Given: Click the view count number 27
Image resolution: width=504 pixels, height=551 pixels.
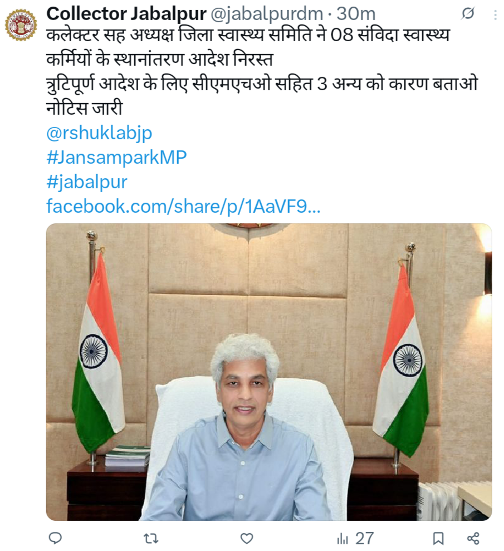Looking at the screenshot, I should pyautogui.click(x=365, y=538).
